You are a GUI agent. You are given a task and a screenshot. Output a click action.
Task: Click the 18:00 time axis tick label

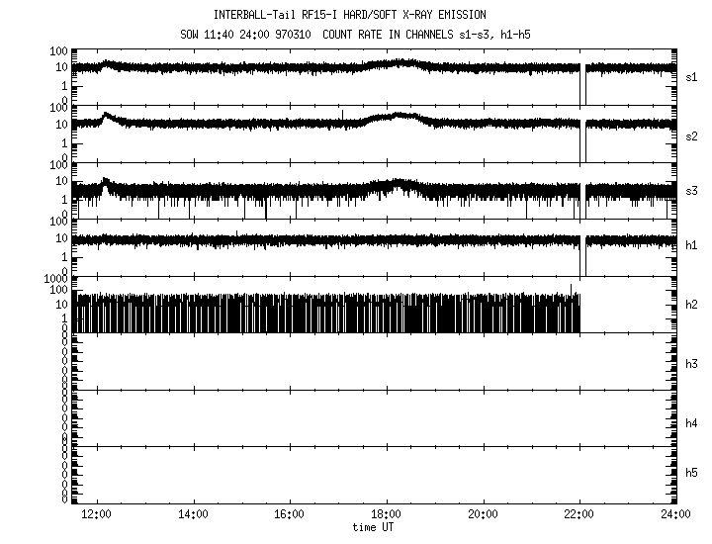386,514
